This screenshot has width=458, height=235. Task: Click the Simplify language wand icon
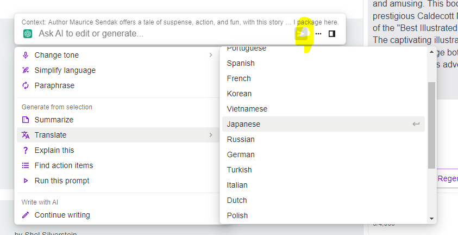[x=26, y=70]
